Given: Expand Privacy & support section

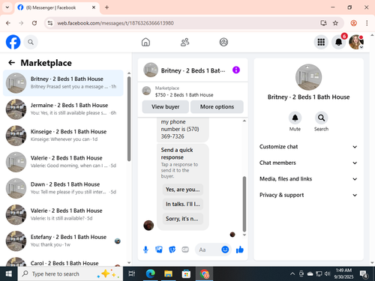Looking at the screenshot, I should [x=308, y=195].
